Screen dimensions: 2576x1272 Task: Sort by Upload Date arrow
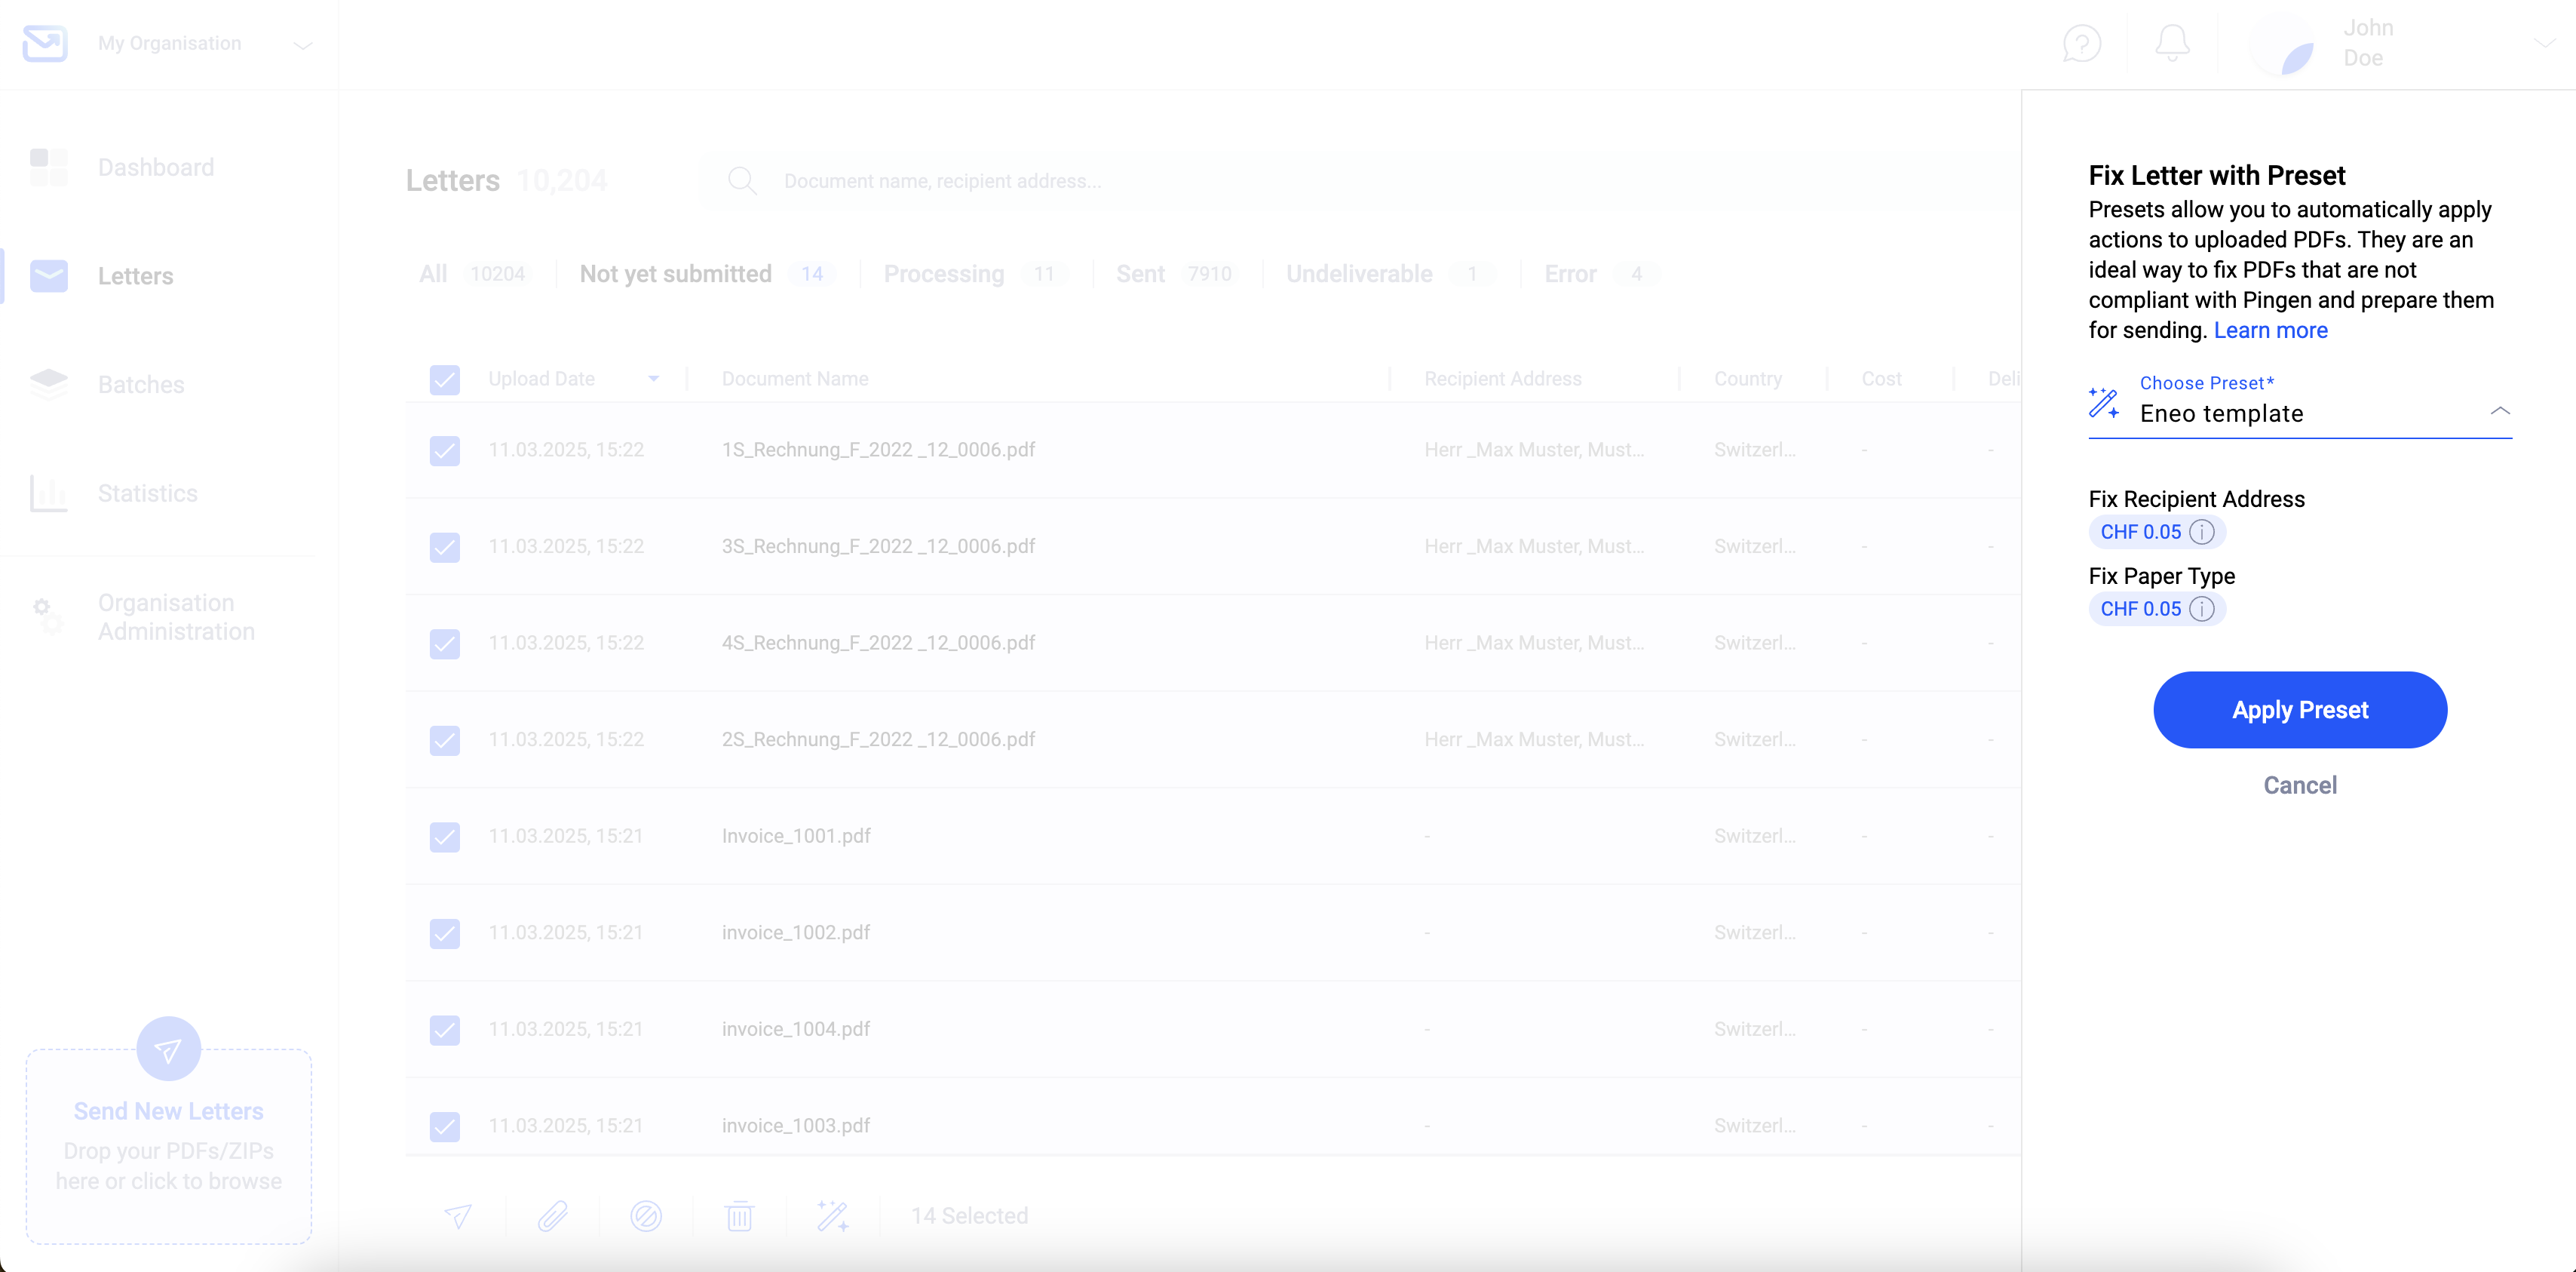click(x=653, y=379)
